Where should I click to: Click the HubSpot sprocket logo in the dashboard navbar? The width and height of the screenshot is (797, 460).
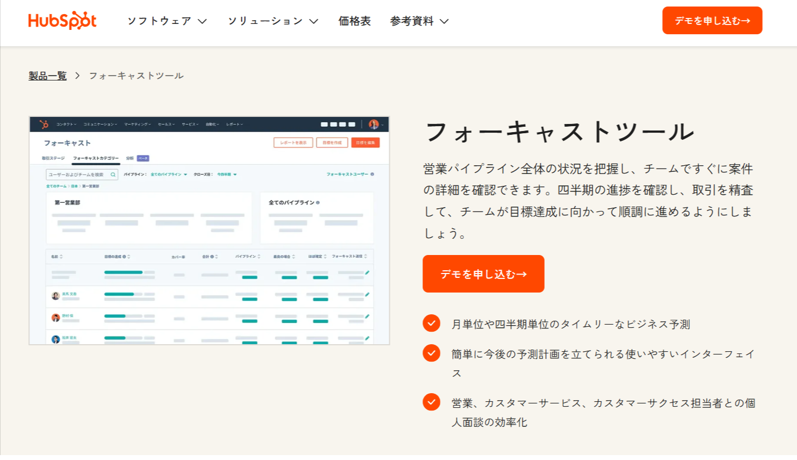43,124
